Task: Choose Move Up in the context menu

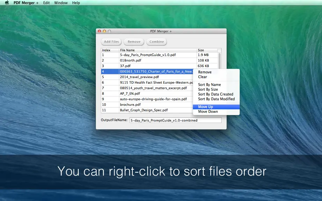Action: [x=216, y=107]
